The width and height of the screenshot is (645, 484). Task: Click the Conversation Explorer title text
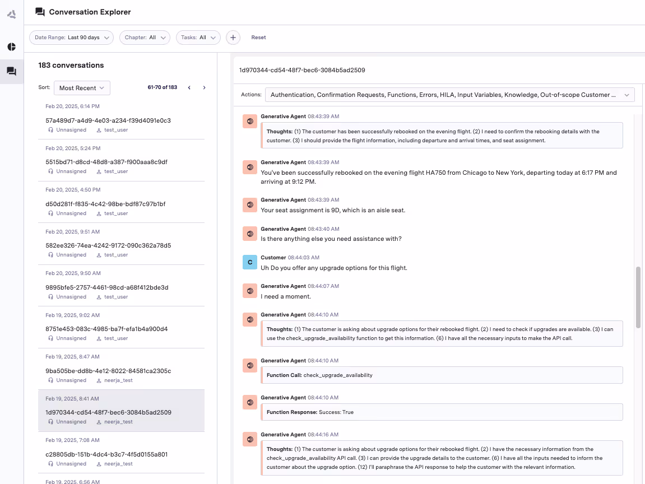90,12
